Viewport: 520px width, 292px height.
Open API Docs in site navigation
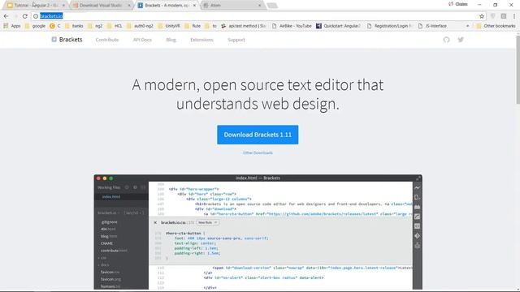pos(142,40)
